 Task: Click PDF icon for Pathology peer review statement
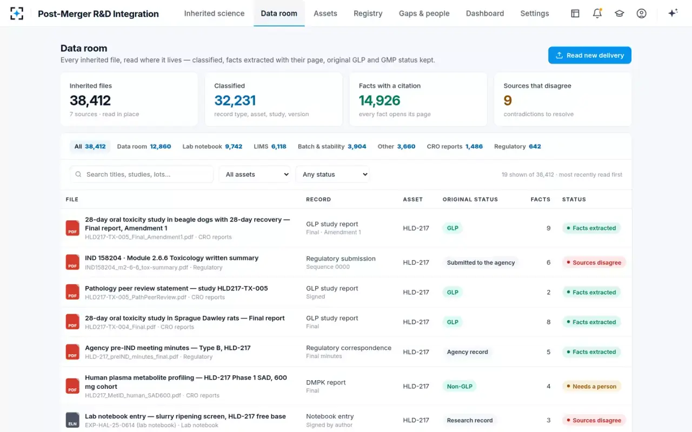[x=72, y=292]
